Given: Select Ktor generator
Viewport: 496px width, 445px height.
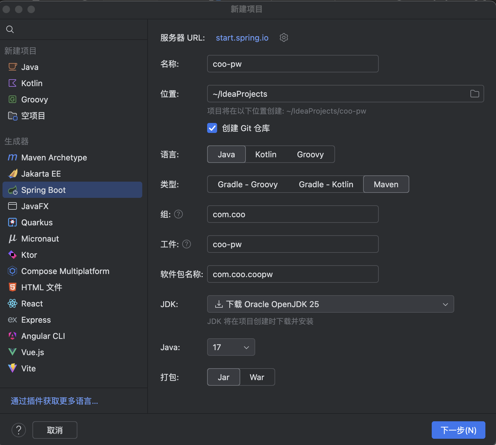Looking at the screenshot, I should 72,255.
